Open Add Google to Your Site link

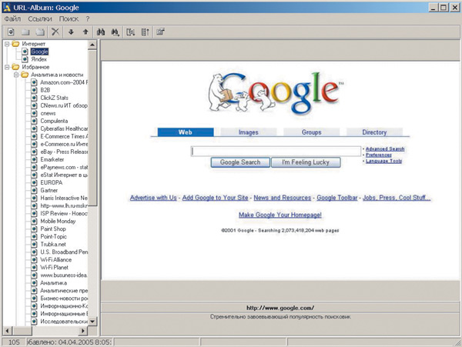(215, 198)
